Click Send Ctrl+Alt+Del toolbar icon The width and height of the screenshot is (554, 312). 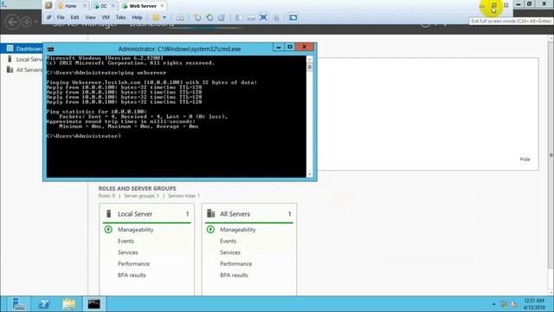click(180, 17)
